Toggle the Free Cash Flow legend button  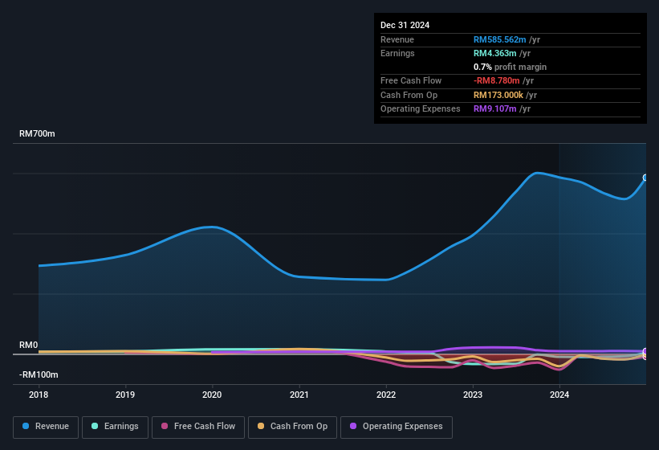tap(198, 427)
